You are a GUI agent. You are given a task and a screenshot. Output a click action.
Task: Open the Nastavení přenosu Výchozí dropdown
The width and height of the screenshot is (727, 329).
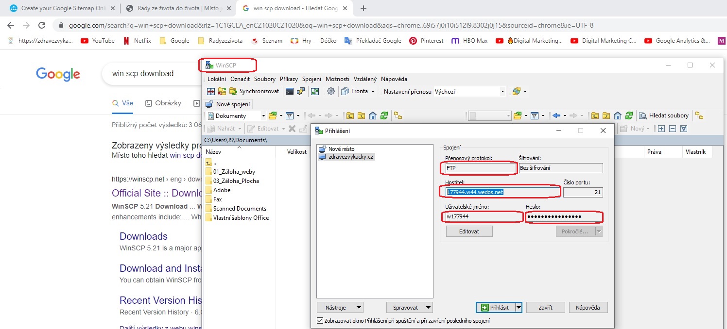[x=469, y=91]
